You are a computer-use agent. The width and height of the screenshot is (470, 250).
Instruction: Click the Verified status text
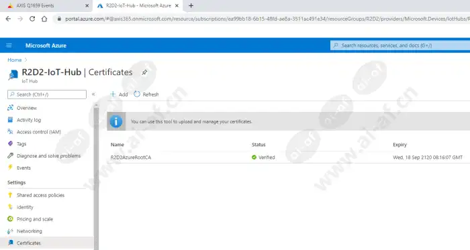click(267, 158)
